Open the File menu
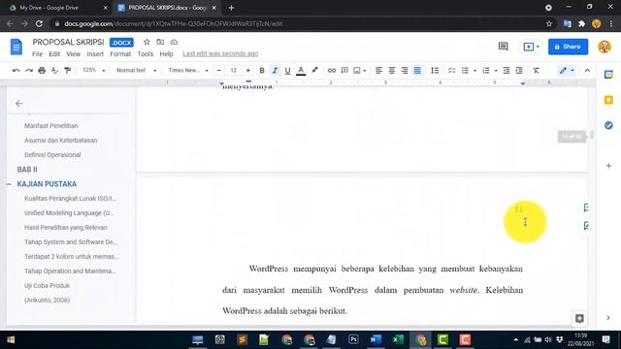Image resolution: width=621 pixels, height=349 pixels. [37, 54]
